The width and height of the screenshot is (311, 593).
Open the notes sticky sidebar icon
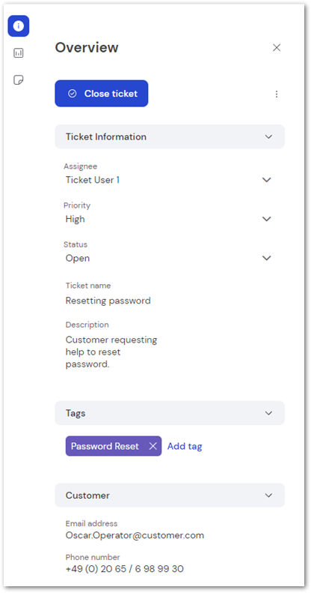coord(19,79)
